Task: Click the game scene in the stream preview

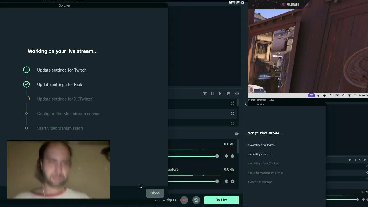Action: coord(308,51)
